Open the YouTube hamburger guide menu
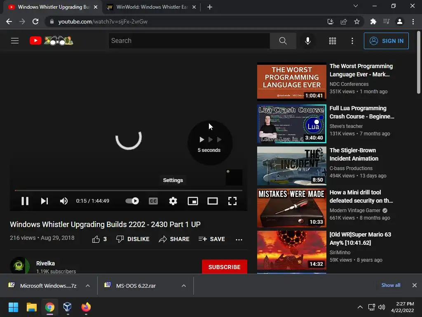Image resolution: width=422 pixels, height=317 pixels. [15, 41]
